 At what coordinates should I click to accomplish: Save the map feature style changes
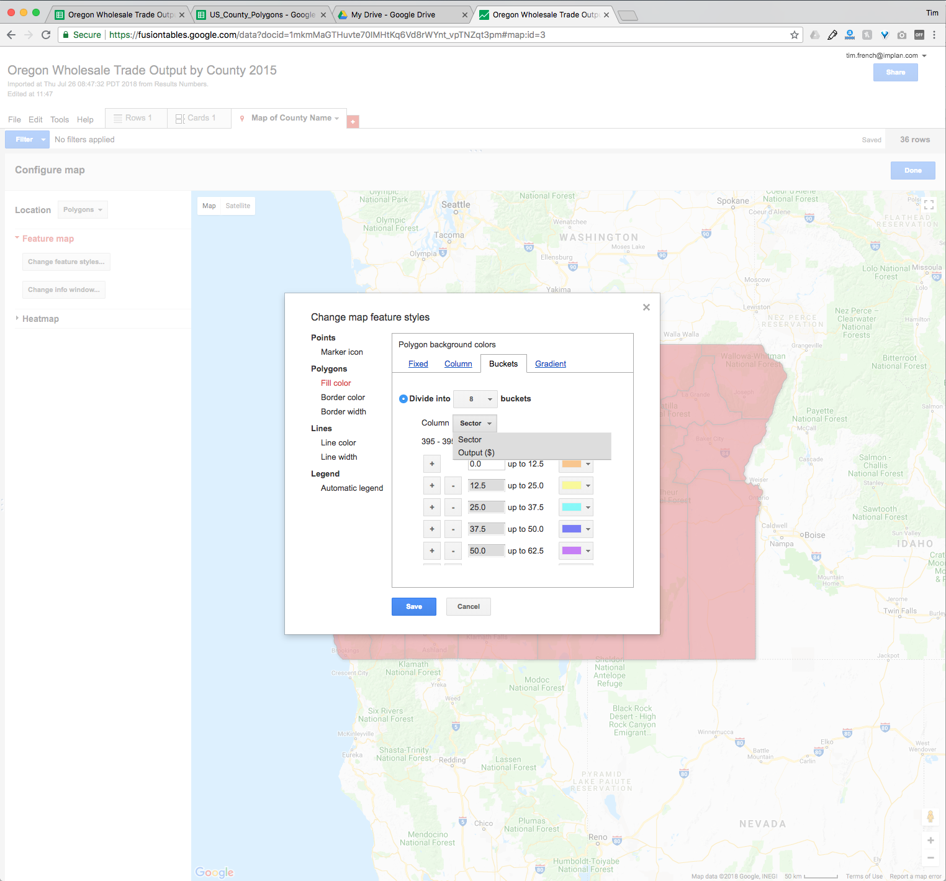[414, 607]
